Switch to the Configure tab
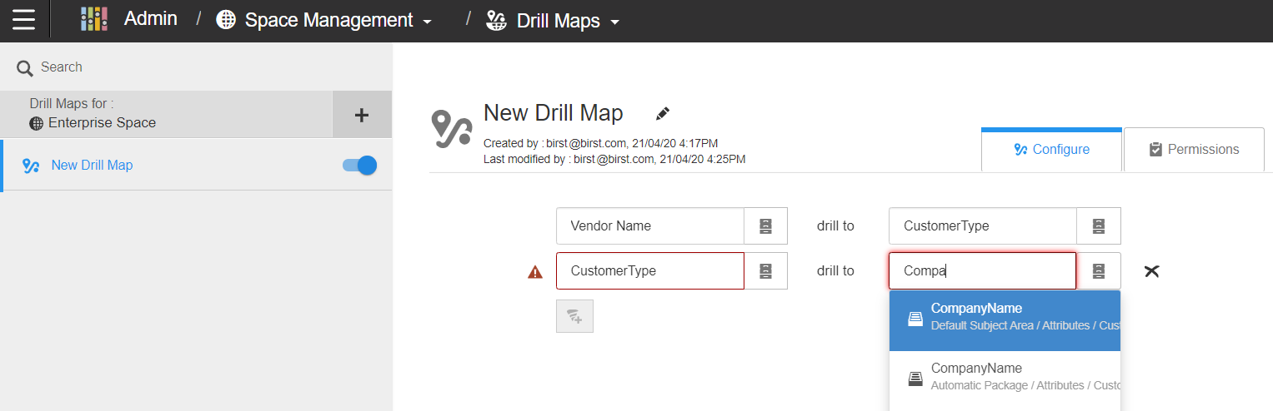The image size is (1273, 411). point(1052,150)
